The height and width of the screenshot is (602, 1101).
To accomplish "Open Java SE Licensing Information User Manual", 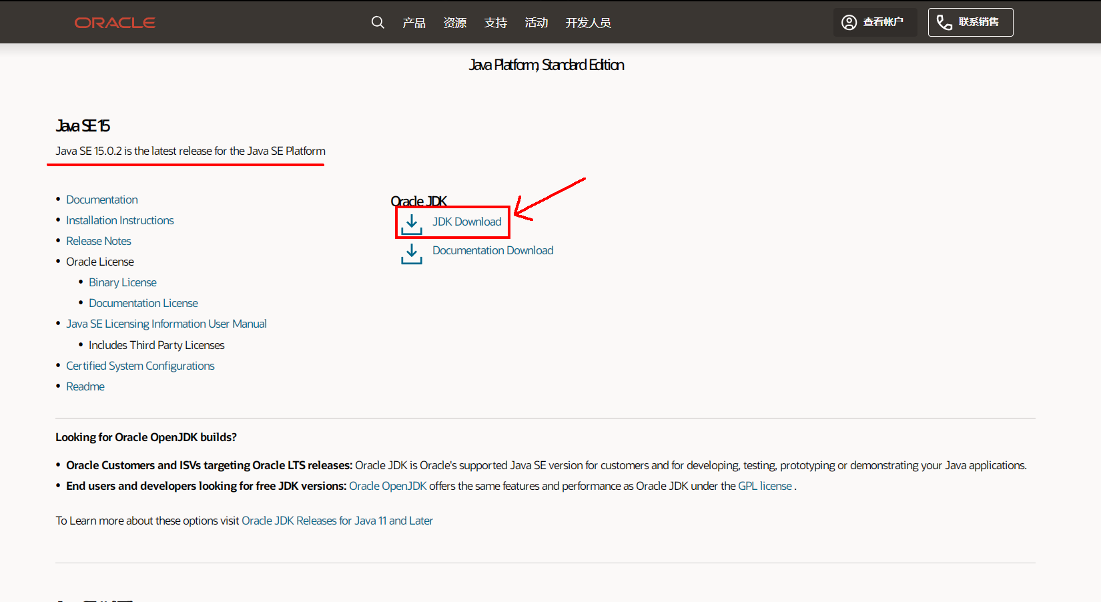I will (166, 324).
